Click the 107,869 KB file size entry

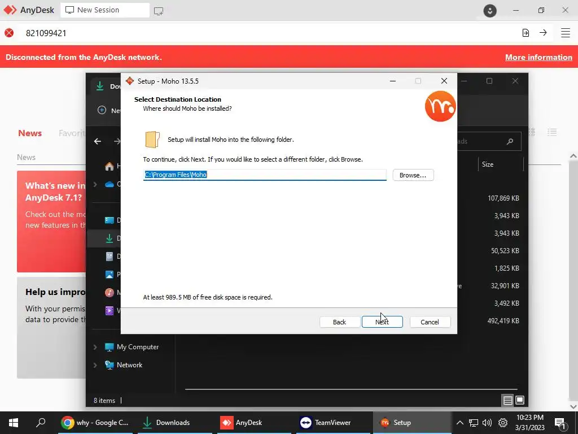pyautogui.click(x=503, y=198)
